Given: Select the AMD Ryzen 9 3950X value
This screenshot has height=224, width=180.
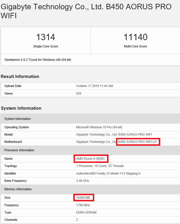Looking at the screenshot, I should (x=90, y=159).
